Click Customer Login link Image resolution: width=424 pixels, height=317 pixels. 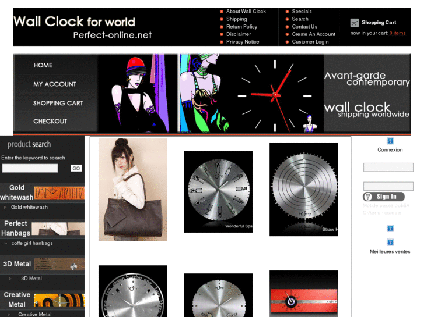pyautogui.click(x=310, y=42)
